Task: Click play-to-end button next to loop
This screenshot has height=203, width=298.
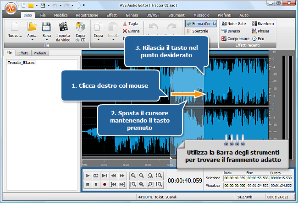Action: pyautogui.click(x=105, y=176)
